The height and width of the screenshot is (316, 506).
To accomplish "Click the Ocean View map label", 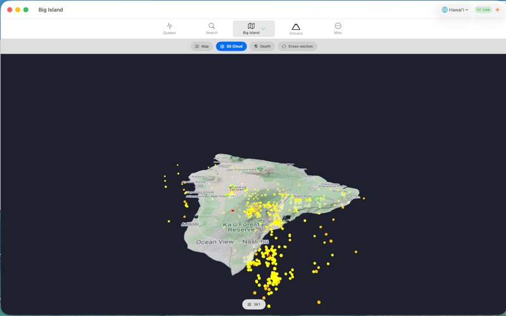I will [x=215, y=242].
